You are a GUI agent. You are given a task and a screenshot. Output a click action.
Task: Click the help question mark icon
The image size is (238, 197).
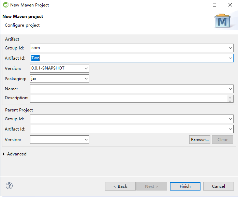click(x=9, y=186)
